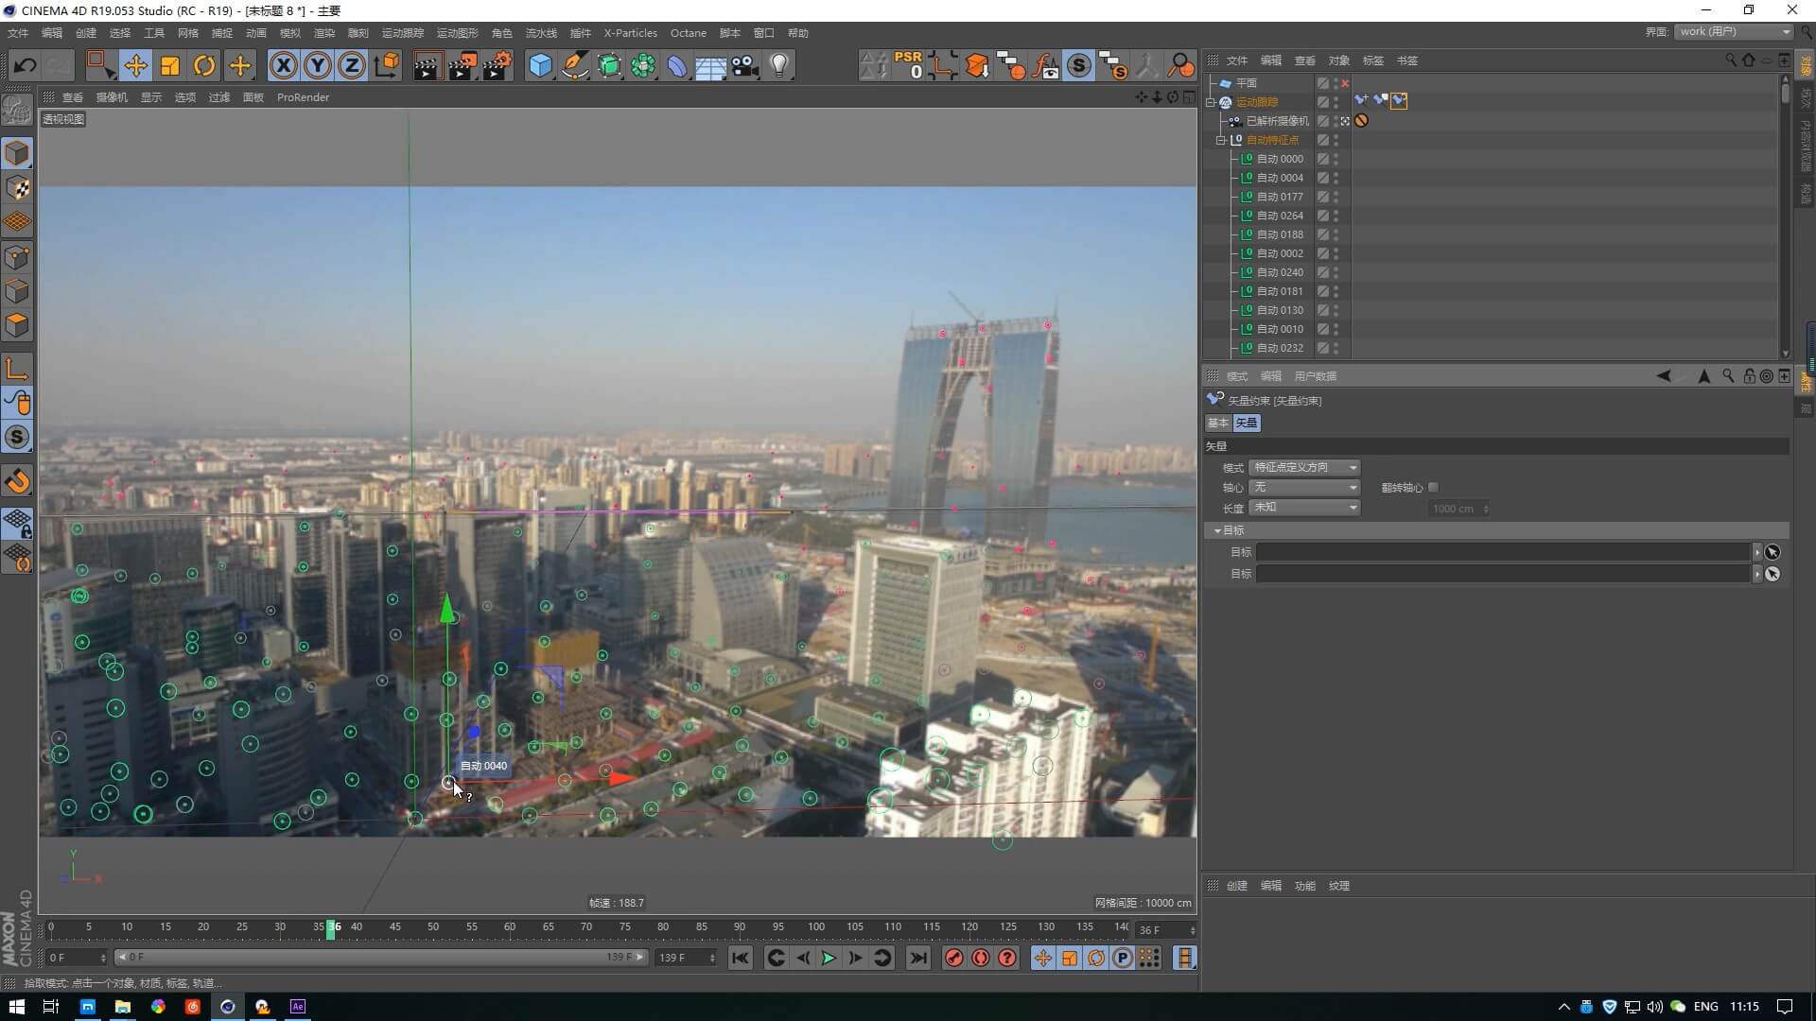Open the 轴心 dropdown

tap(1304, 488)
